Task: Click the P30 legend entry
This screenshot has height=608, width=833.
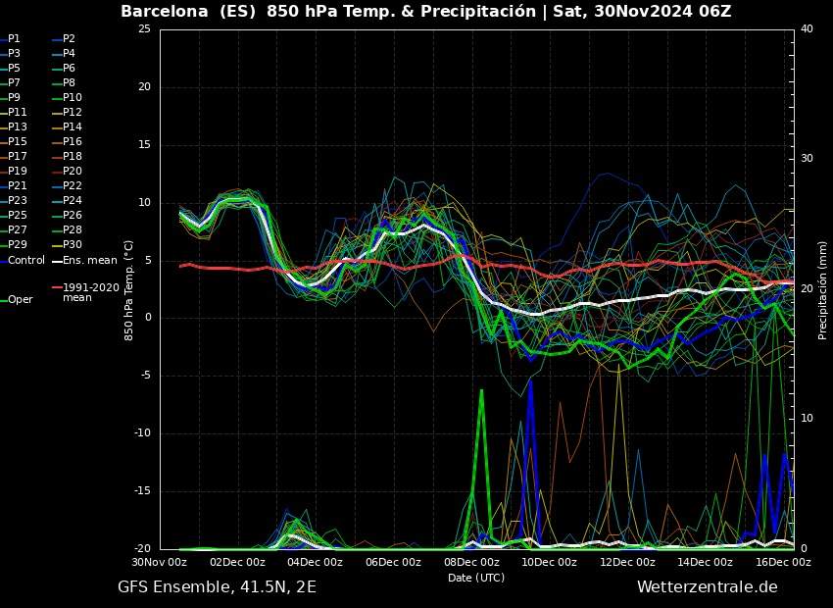Action: [67, 244]
